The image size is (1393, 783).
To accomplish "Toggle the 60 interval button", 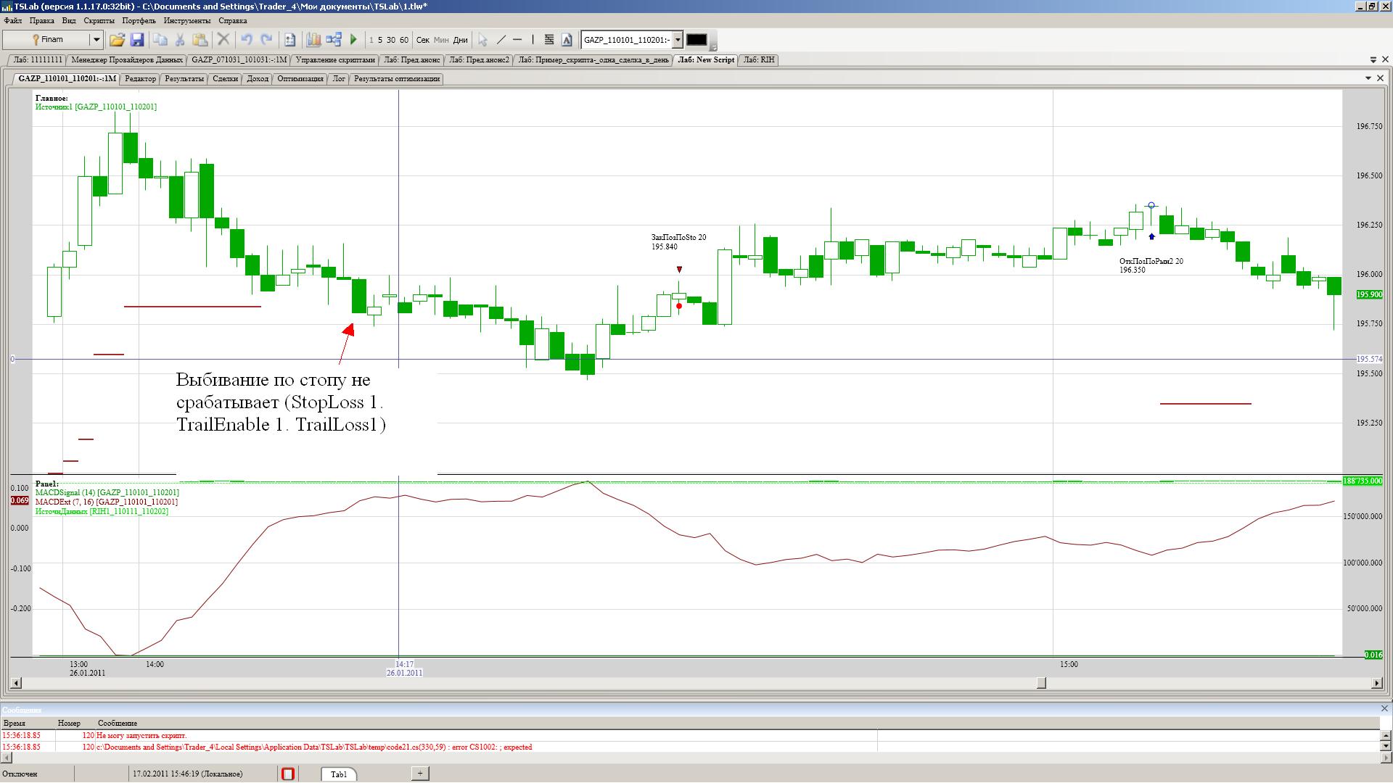I will [x=404, y=40].
